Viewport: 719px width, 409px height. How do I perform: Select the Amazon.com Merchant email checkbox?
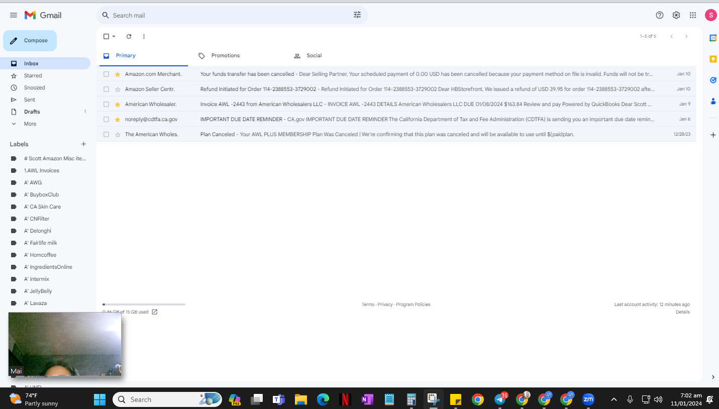pos(106,74)
